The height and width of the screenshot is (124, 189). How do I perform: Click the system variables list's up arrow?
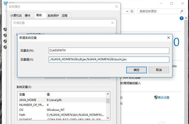108,94
